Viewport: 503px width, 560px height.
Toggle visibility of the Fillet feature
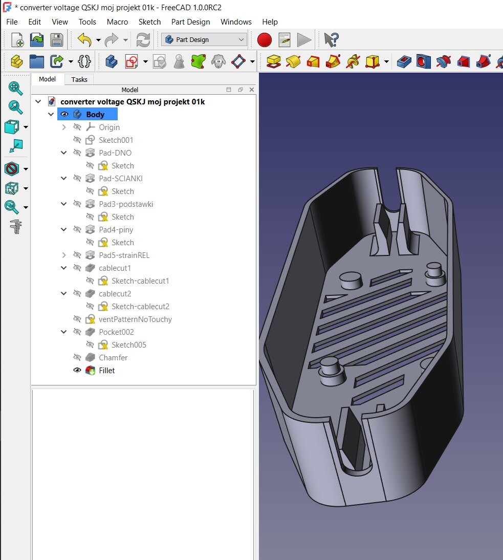point(77,370)
